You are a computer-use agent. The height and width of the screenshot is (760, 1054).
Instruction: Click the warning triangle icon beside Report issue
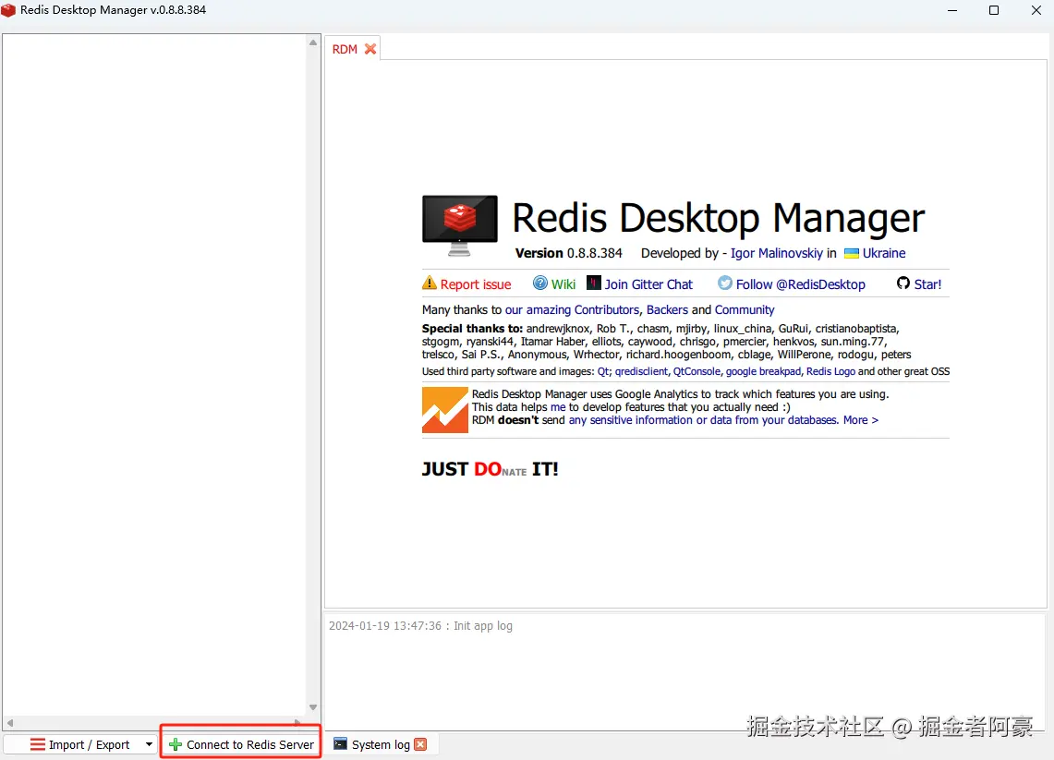429,283
